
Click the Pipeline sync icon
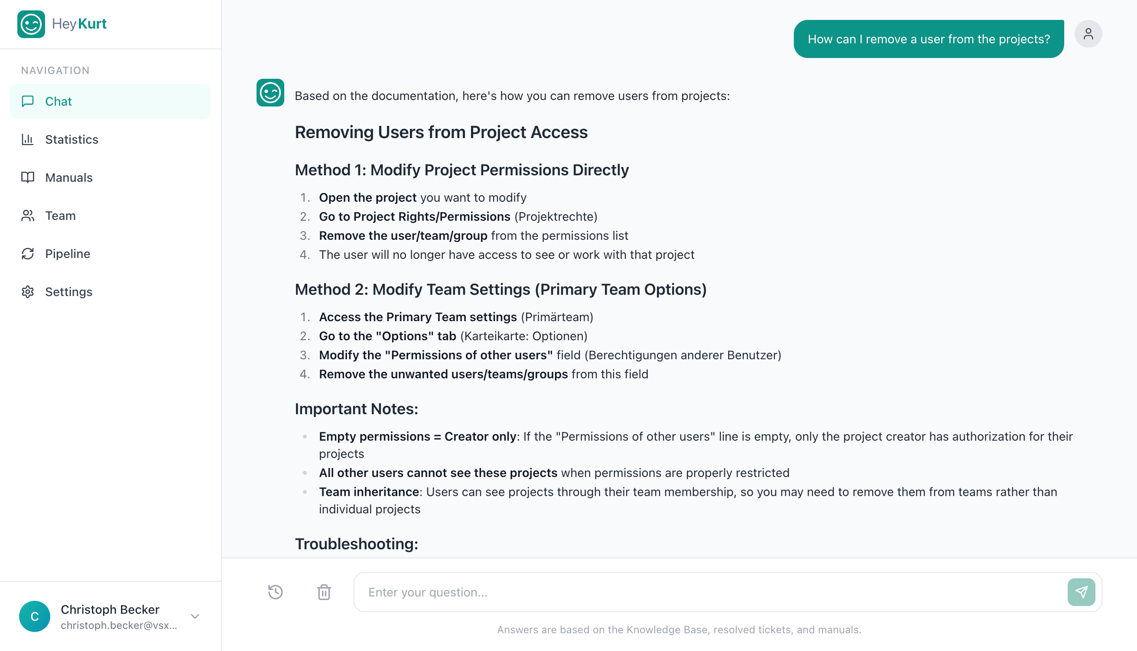[28, 254]
